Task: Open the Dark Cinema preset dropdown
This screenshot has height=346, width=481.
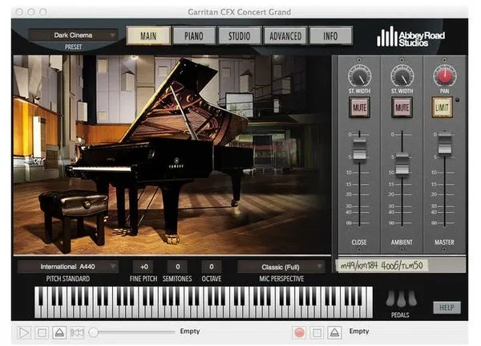Action: coord(73,35)
